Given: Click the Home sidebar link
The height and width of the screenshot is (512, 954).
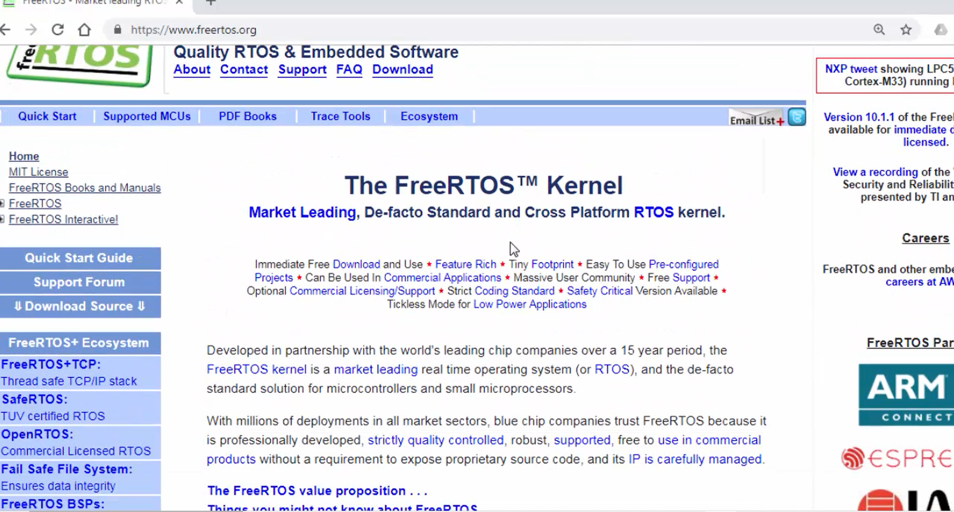Looking at the screenshot, I should (x=24, y=156).
